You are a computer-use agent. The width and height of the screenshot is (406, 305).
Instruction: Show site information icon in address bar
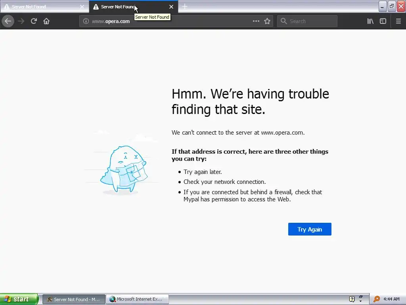pyautogui.click(x=86, y=21)
